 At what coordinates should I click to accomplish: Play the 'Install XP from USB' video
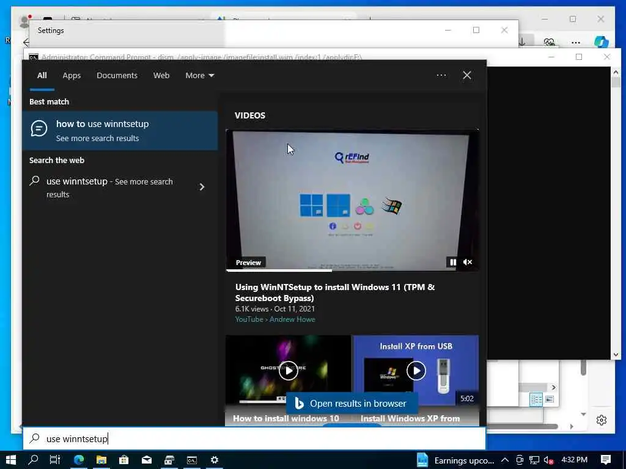pyautogui.click(x=416, y=371)
